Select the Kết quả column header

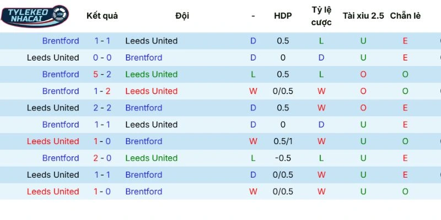102,16
